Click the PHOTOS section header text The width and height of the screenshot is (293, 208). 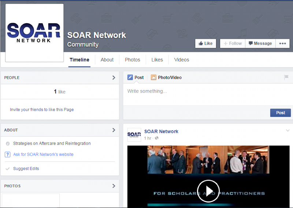12,186
